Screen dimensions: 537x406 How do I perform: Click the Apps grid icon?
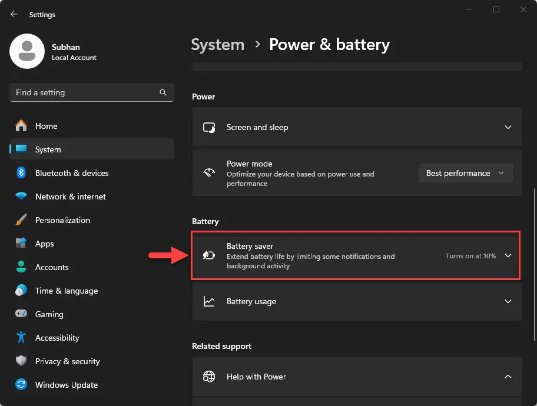(21, 244)
